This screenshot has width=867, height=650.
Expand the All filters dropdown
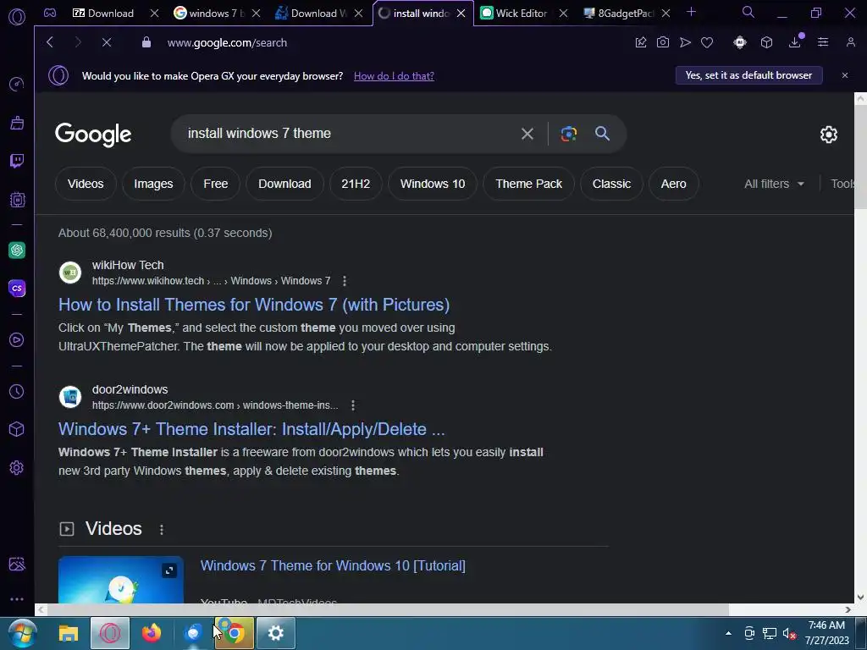pos(774,184)
